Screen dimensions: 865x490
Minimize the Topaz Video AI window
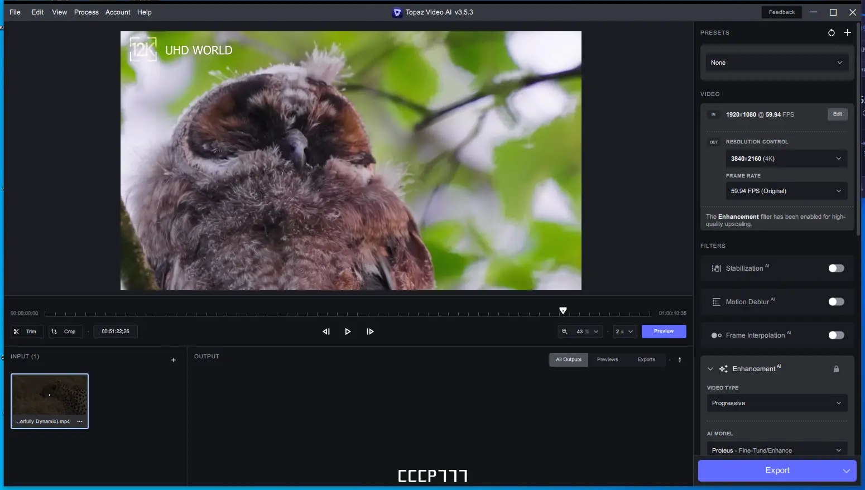pos(814,12)
